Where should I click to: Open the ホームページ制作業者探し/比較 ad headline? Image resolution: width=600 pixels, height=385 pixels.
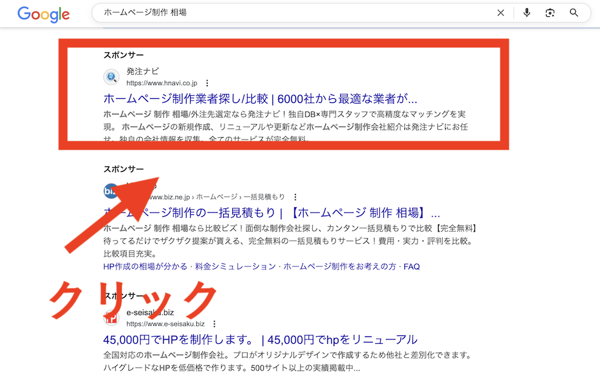pyautogui.click(x=260, y=99)
